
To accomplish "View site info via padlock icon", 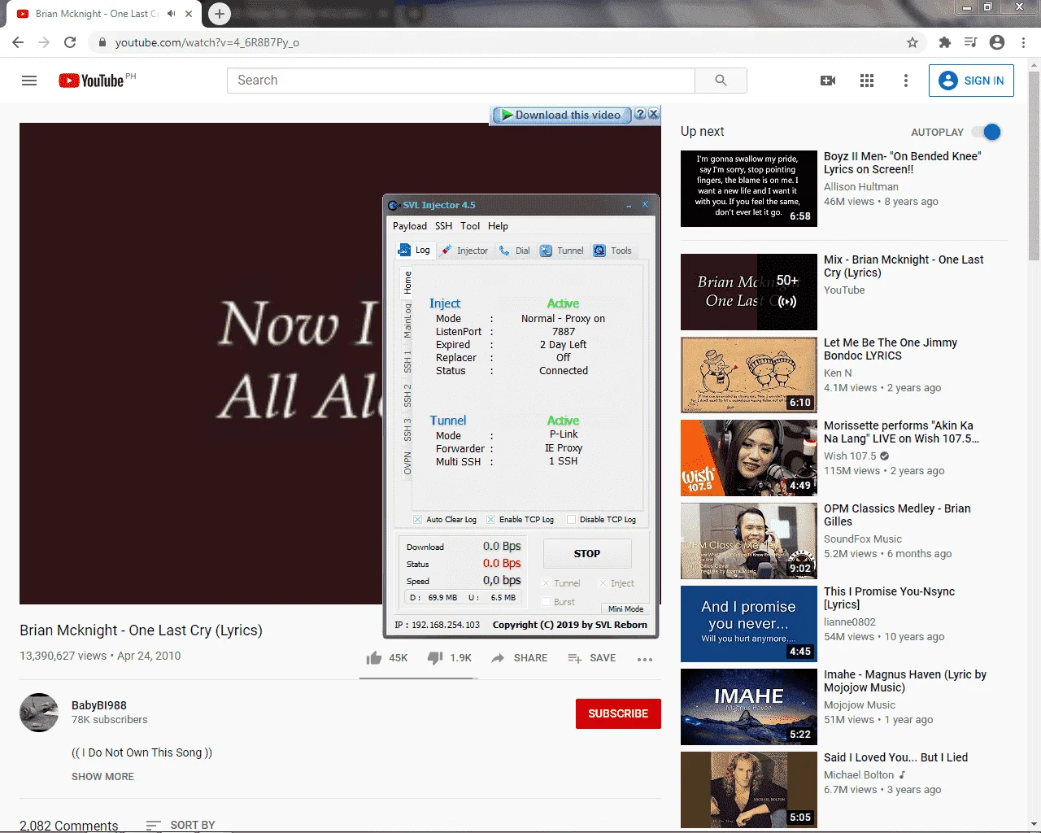I will [102, 42].
